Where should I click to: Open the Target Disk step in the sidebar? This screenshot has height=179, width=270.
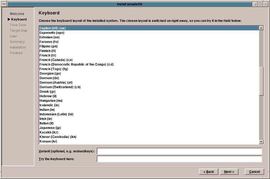coord(19,31)
